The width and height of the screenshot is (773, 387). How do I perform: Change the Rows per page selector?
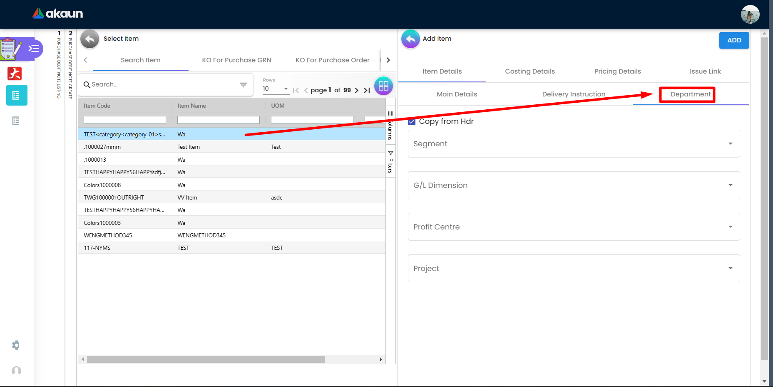[x=276, y=89]
